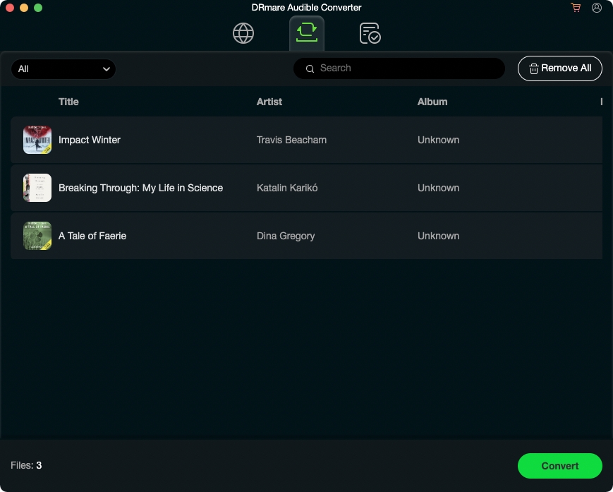The image size is (613, 492).
Task: Click the A Tale of Faerie cover art
Action: (x=37, y=236)
